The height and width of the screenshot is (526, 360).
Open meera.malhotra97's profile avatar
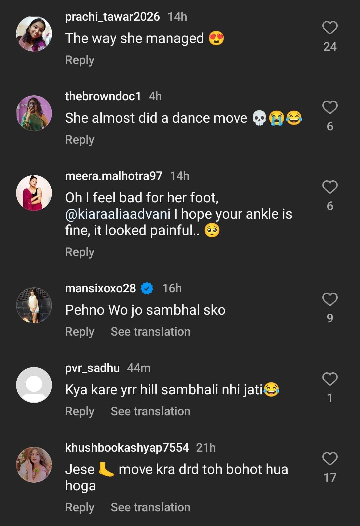[34, 193]
